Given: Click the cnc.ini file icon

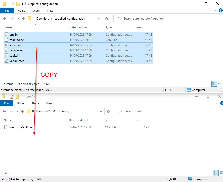Looking at the screenshot, I should click(x=6, y=35).
